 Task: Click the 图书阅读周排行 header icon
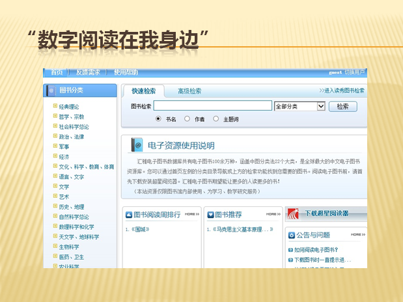click(129, 213)
